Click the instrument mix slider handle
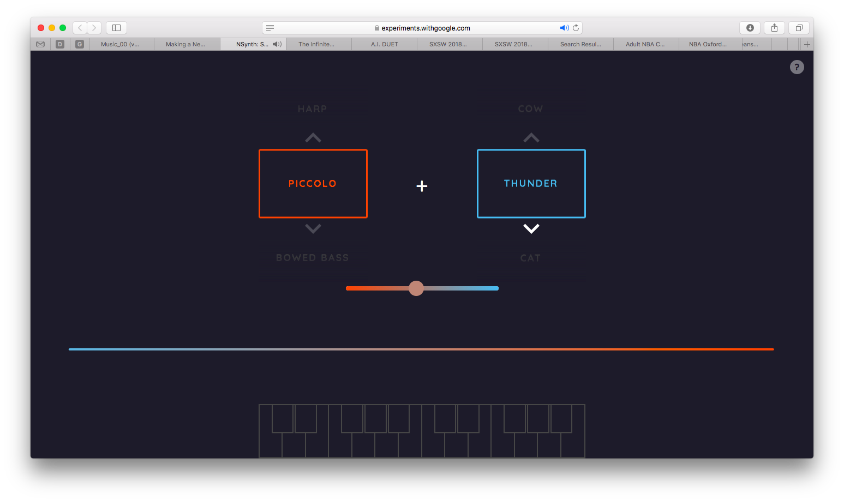844x502 pixels. click(x=416, y=288)
